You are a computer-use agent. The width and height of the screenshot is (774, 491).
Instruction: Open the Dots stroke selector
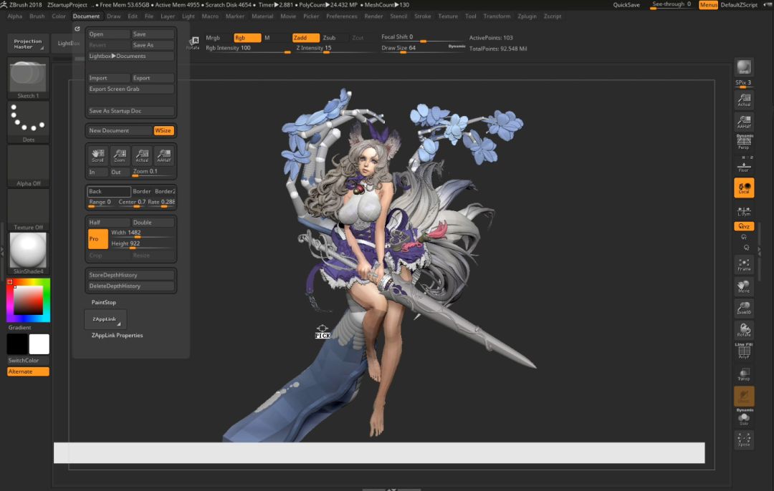click(x=28, y=122)
